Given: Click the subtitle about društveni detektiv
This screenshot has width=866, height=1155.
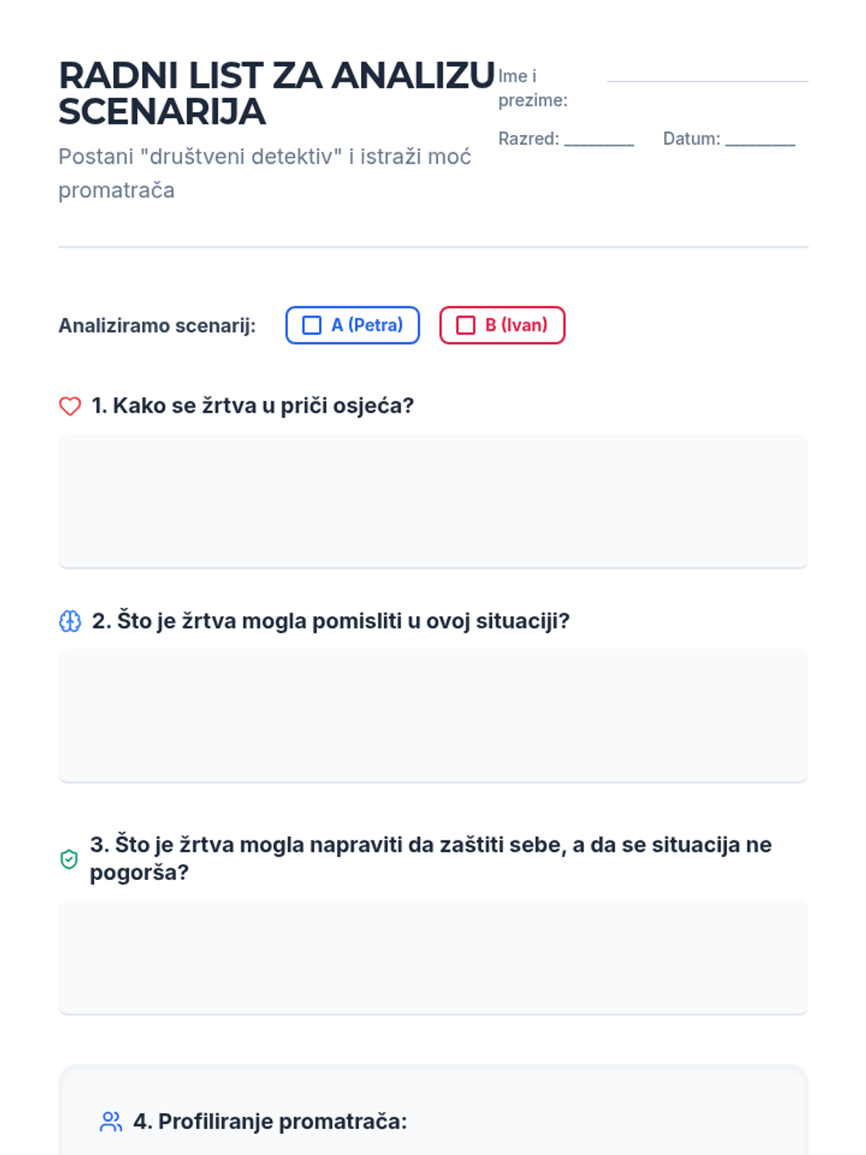Looking at the screenshot, I should [265, 173].
